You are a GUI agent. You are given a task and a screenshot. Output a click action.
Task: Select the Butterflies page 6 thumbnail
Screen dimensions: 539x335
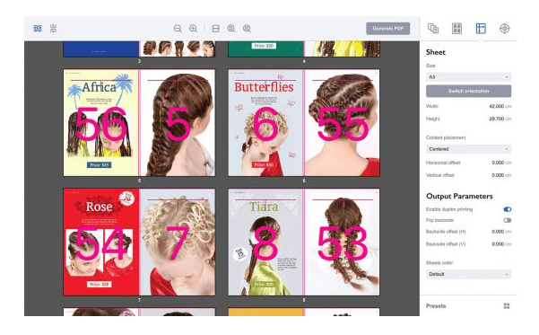265,123
